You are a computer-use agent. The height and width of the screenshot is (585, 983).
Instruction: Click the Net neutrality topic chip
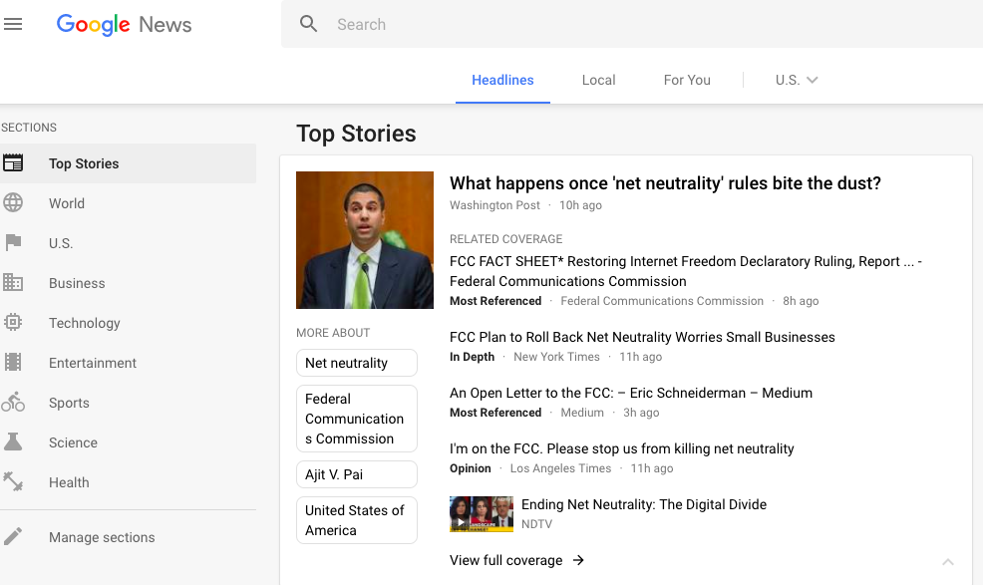[x=357, y=363]
